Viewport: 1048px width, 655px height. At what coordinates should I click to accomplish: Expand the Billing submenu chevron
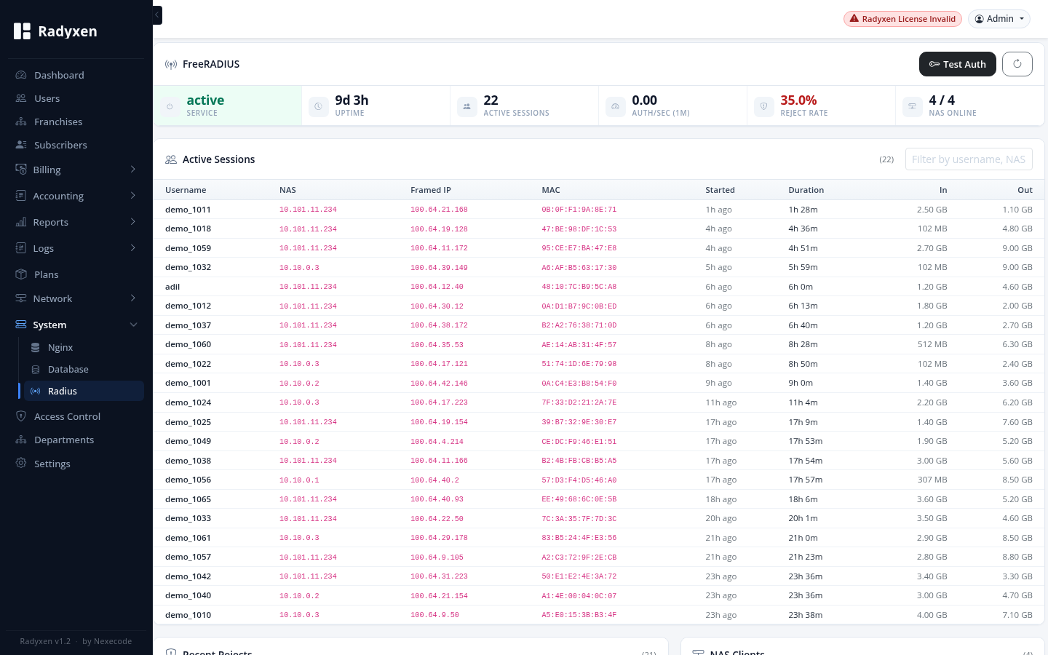(133, 170)
